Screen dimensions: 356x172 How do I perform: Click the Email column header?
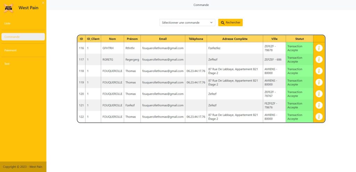click(163, 39)
